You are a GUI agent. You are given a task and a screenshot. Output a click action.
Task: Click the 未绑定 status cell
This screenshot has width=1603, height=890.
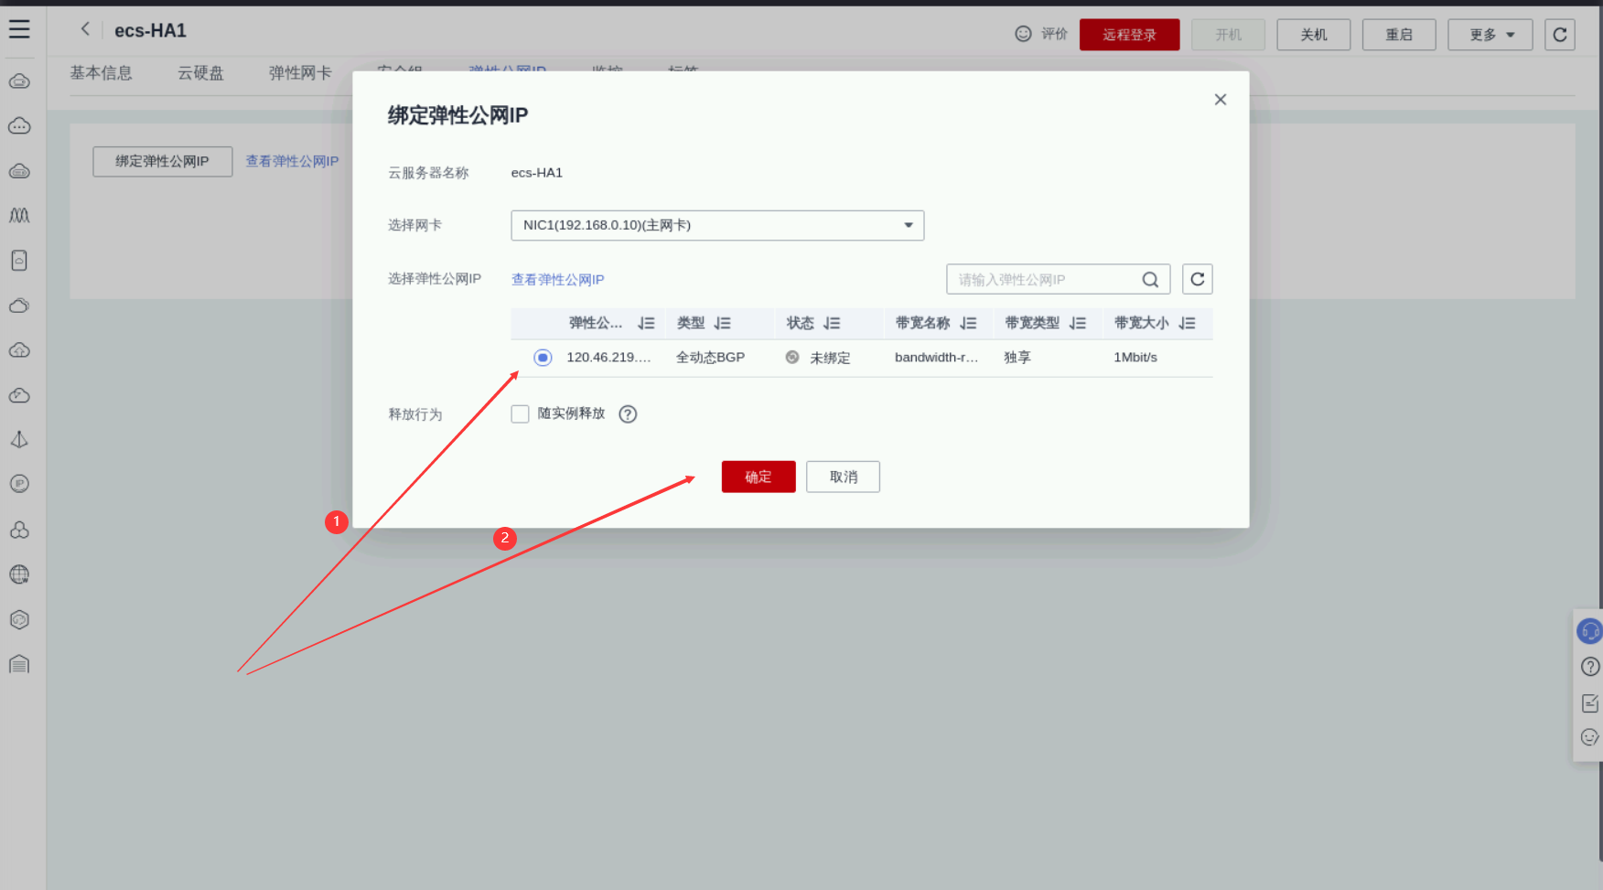click(x=830, y=358)
